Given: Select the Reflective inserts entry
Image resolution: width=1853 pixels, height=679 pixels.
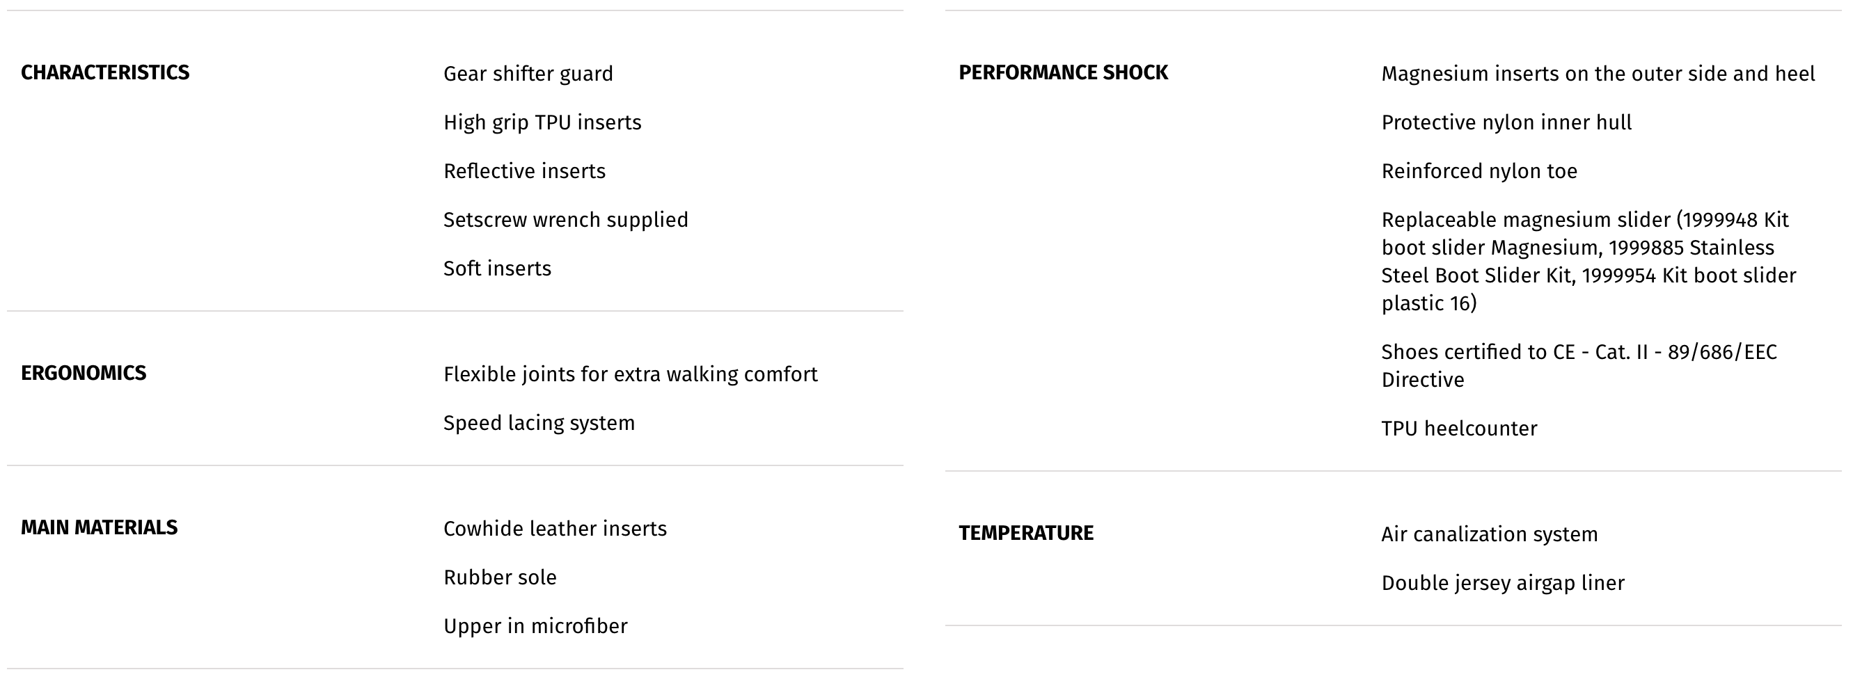Looking at the screenshot, I should pyautogui.click(x=524, y=171).
